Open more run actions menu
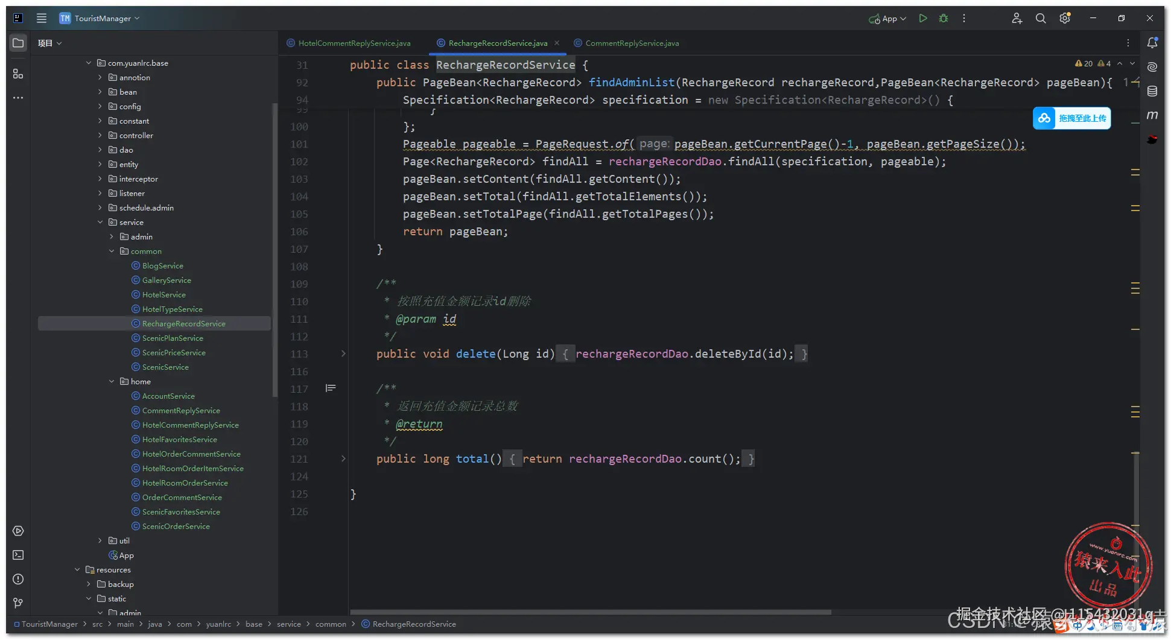The width and height of the screenshot is (1171, 640). [964, 18]
